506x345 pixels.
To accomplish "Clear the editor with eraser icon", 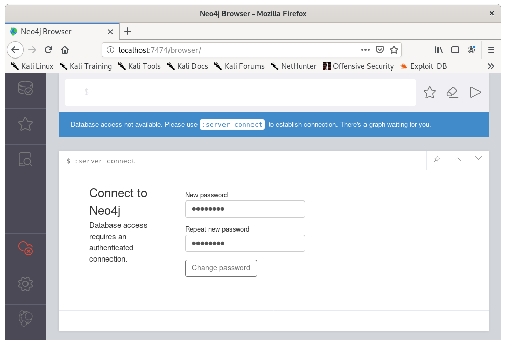I will [x=453, y=92].
